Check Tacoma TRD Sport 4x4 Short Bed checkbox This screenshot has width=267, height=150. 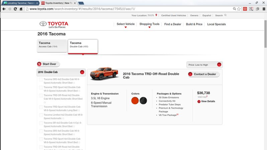click(41, 139)
